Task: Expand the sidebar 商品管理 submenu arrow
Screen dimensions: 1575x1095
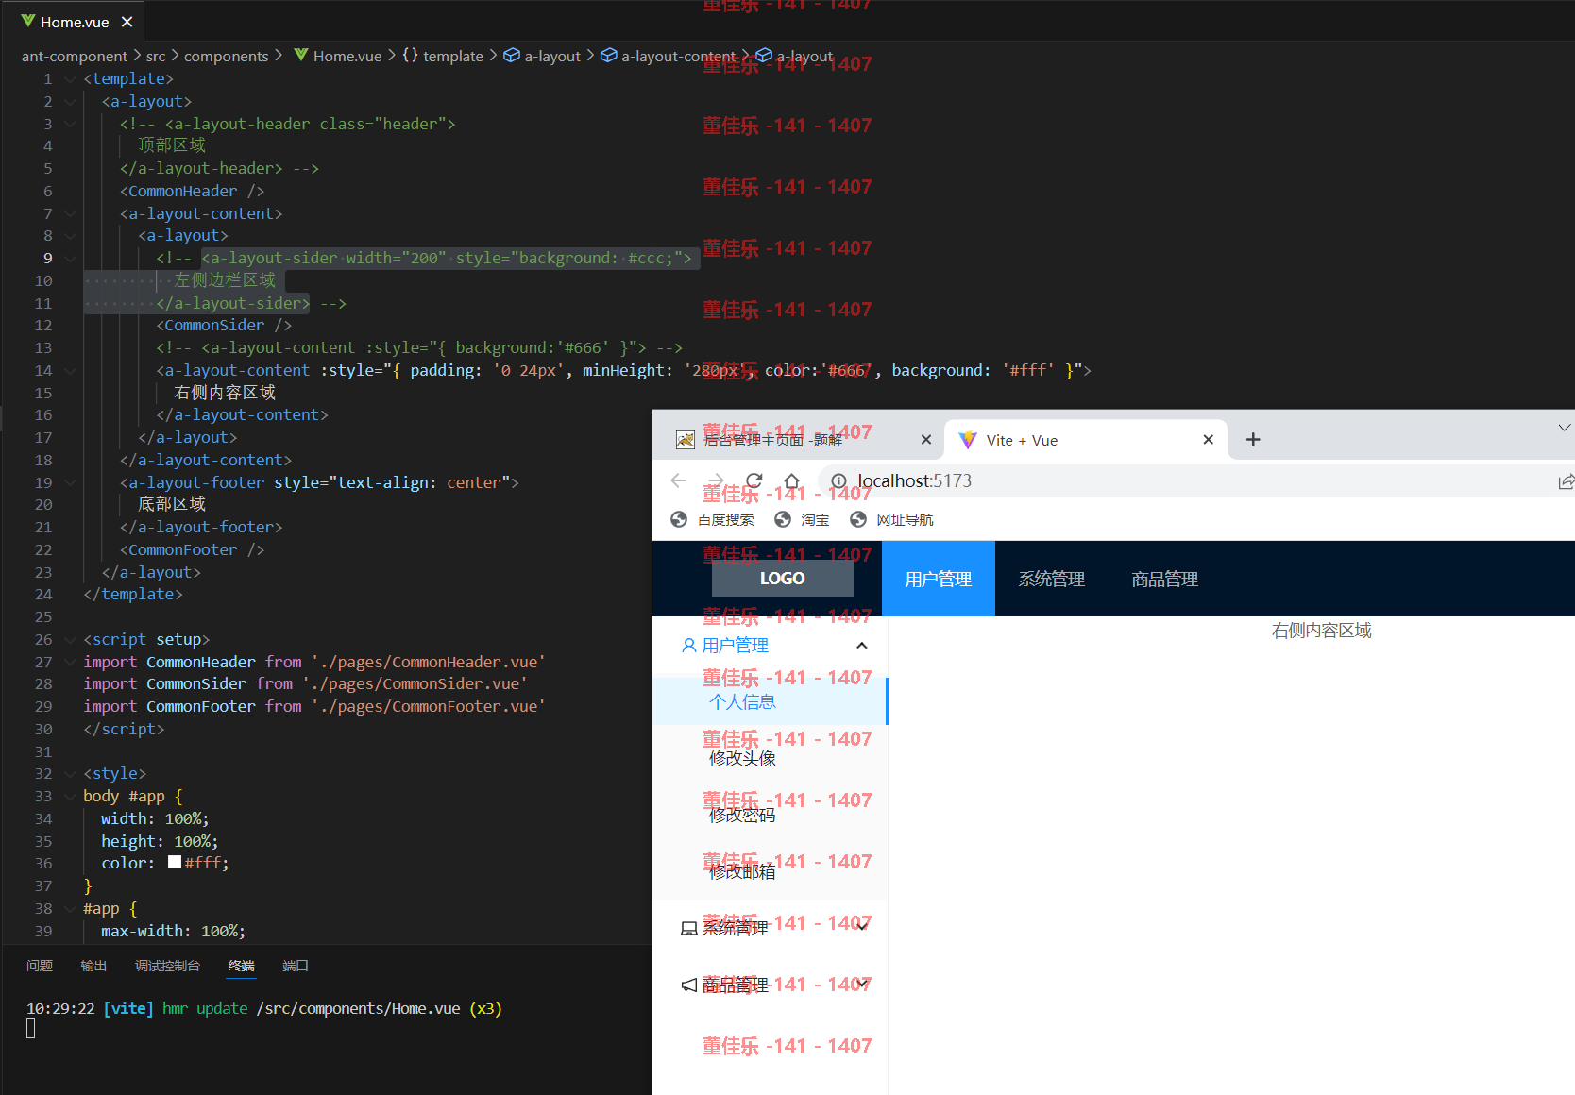Action: 862,983
